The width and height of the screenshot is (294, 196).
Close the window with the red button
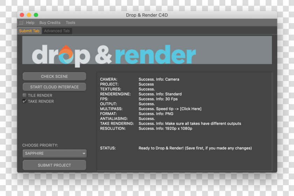[x=22, y=15]
